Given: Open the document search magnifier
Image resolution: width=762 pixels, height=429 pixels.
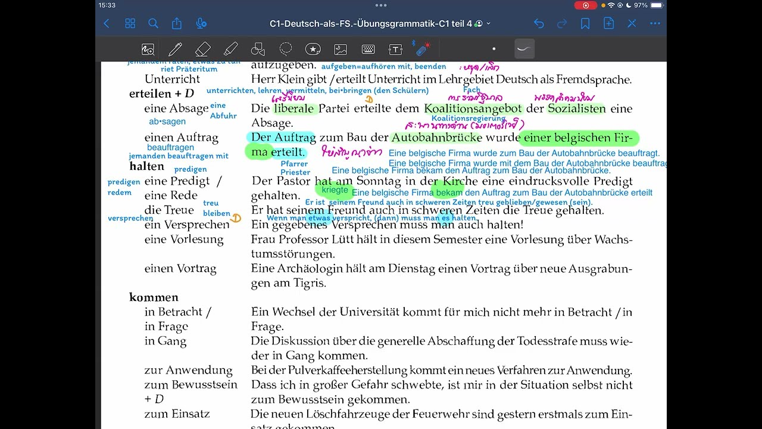Looking at the screenshot, I should (153, 24).
